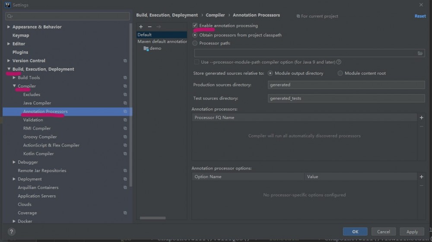Image resolution: width=432 pixels, height=242 pixels.
Task: Click project-level icon beside Remote Jar Repositories
Action: [x=125, y=171]
